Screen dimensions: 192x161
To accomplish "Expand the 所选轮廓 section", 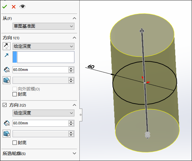I will 74,153.
